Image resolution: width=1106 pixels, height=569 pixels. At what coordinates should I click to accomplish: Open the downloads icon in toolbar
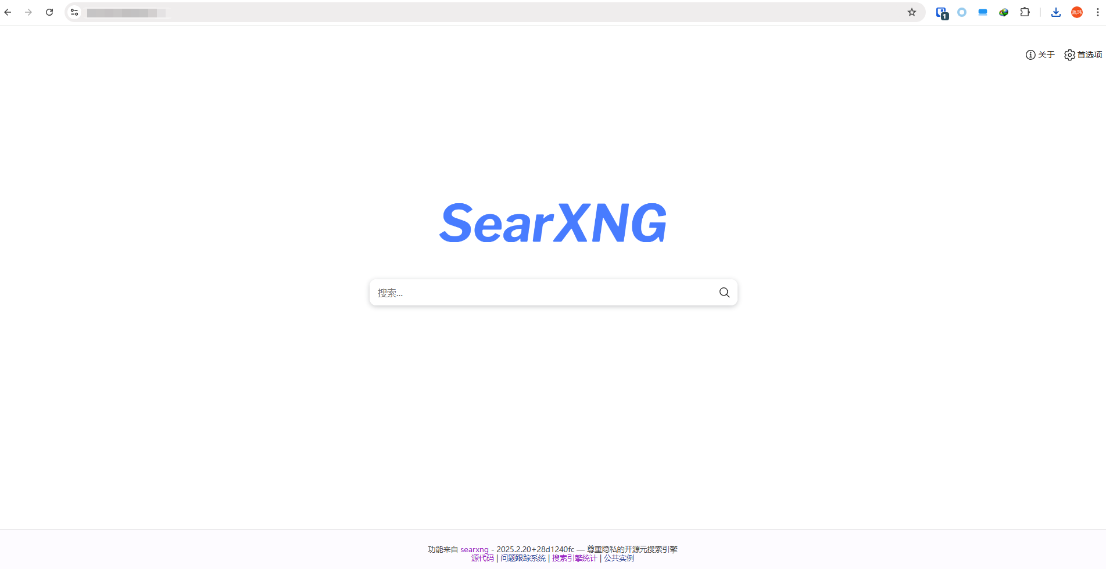[1056, 12]
